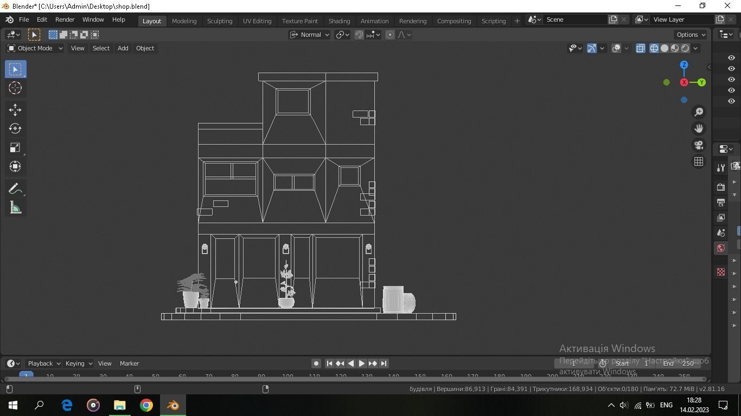Select the Select Box tool

tap(15, 69)
